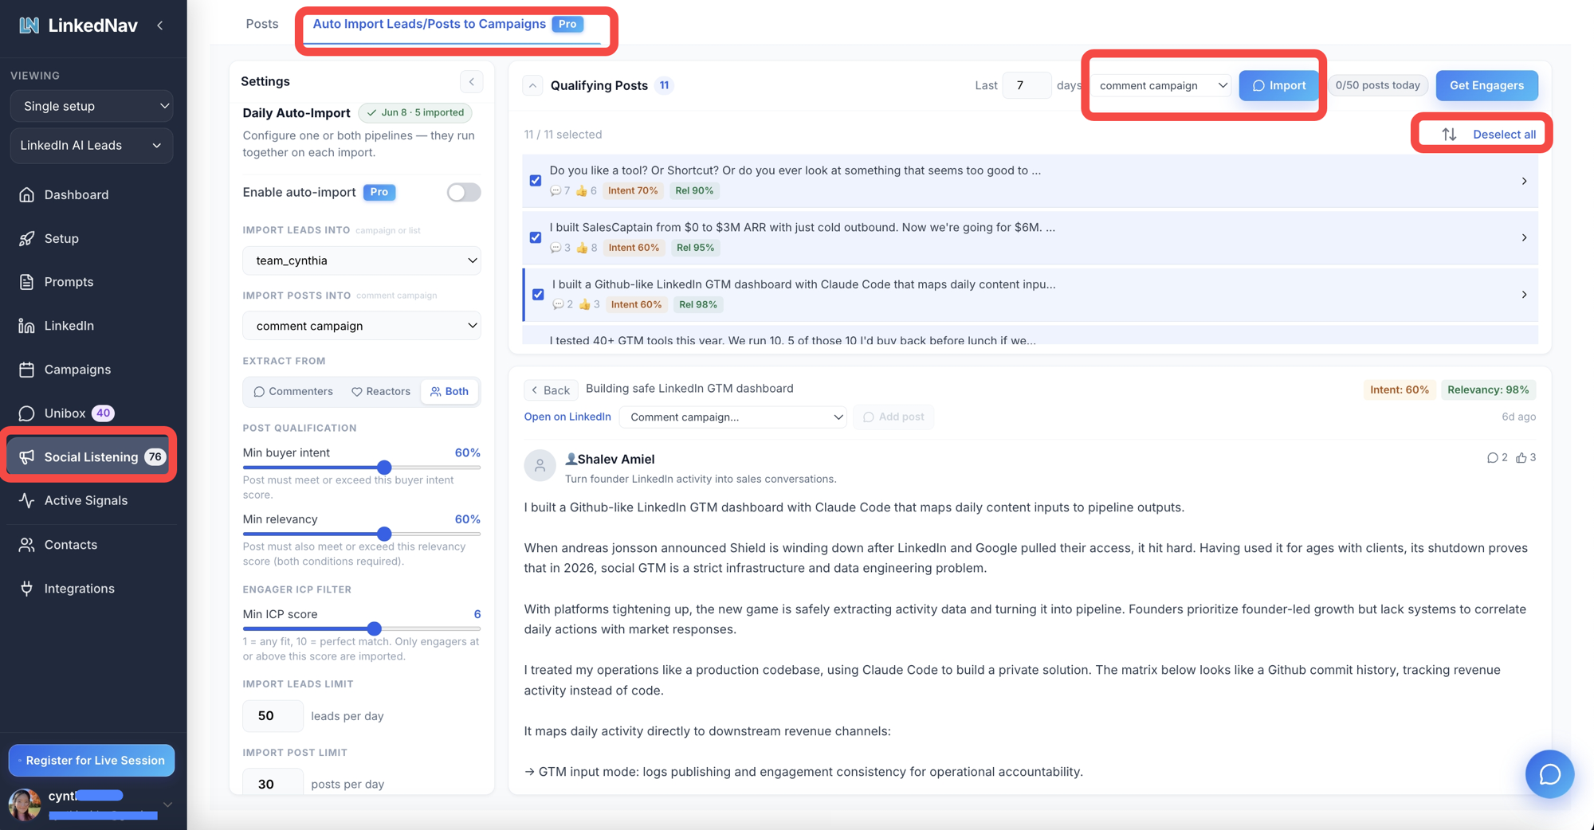The width and height of the screenshot is (1594, 830).
Task: Switch to the Posts tab
Action: click(262, 24)
